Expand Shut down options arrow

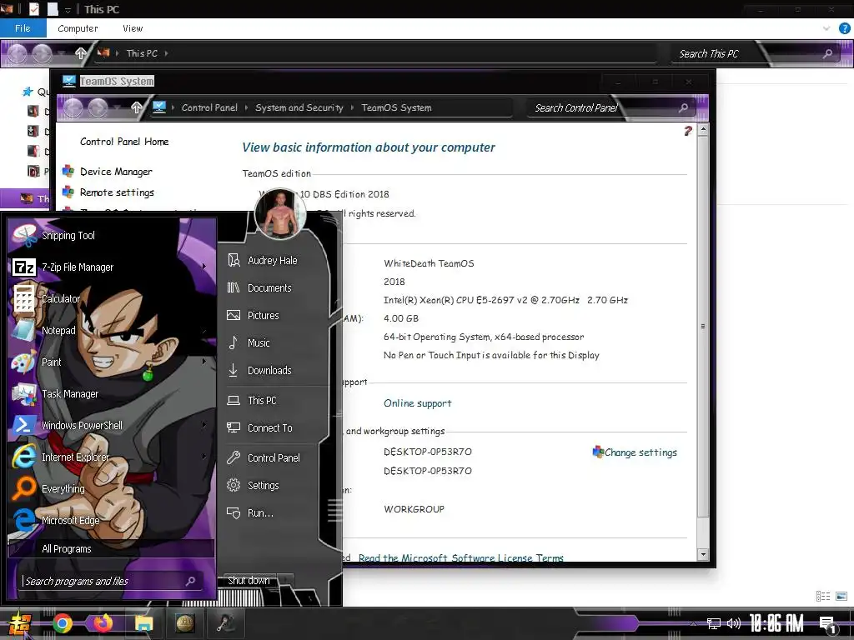click(286, 581)
